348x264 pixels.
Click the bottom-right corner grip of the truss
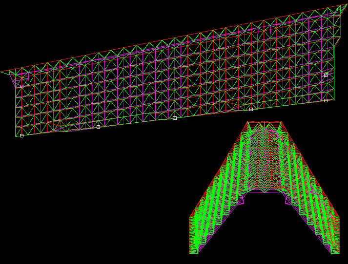pos(326,100)
